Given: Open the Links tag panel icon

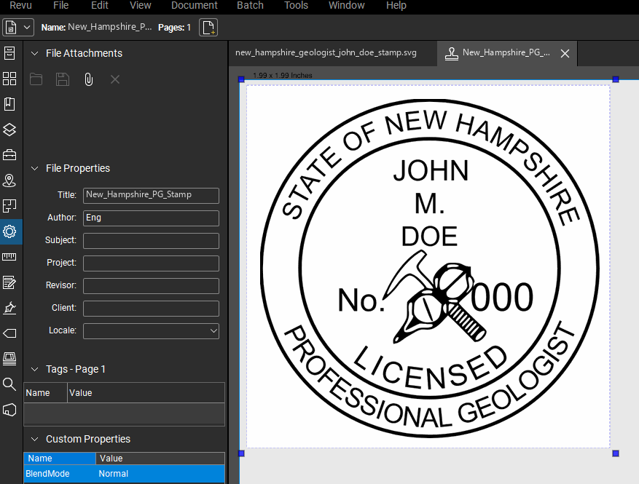Looking at the screenshot, I should (9, 333).
